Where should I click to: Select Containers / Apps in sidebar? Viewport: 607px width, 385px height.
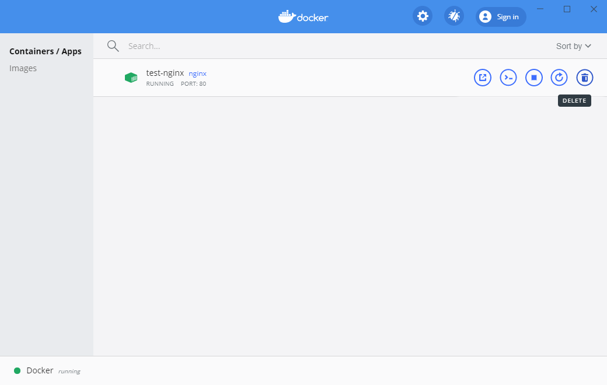tap(46, 51)
